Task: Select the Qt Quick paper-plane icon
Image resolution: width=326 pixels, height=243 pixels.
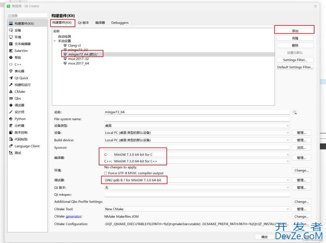Action: pos(11,78)
